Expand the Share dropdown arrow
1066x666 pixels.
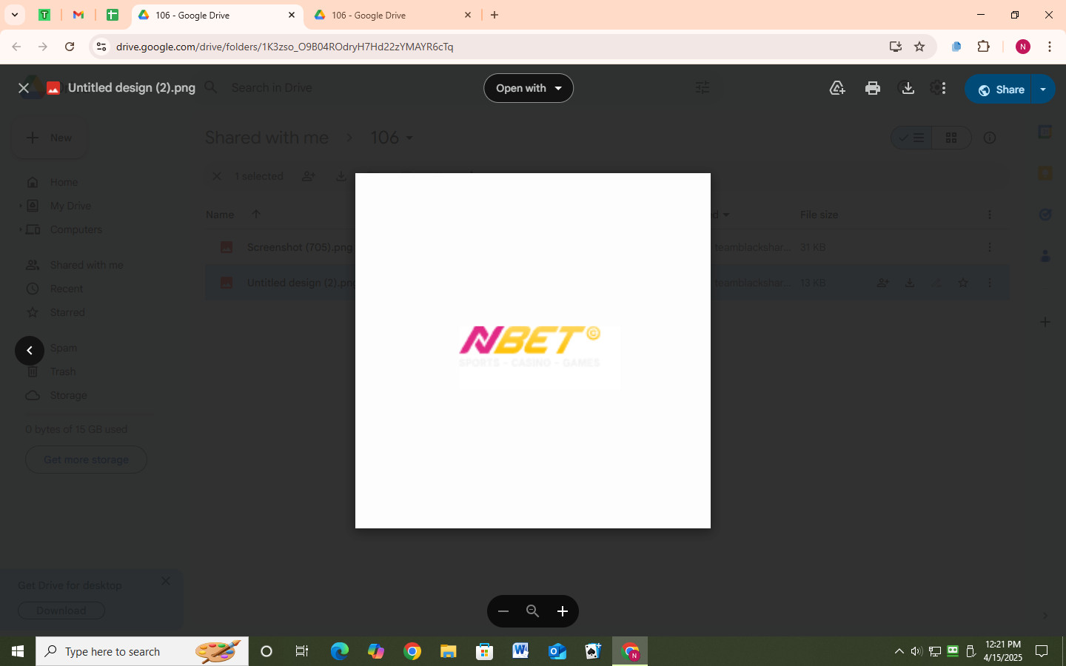[1043, 90]
